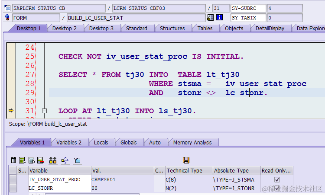Open the Objects tab
This screenshot has width=325, height=195.
[x=234, y=29]
